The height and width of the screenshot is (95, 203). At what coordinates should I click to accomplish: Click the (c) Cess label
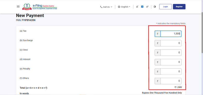24,50
